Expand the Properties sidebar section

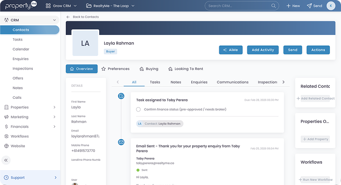tap(54, 107)
